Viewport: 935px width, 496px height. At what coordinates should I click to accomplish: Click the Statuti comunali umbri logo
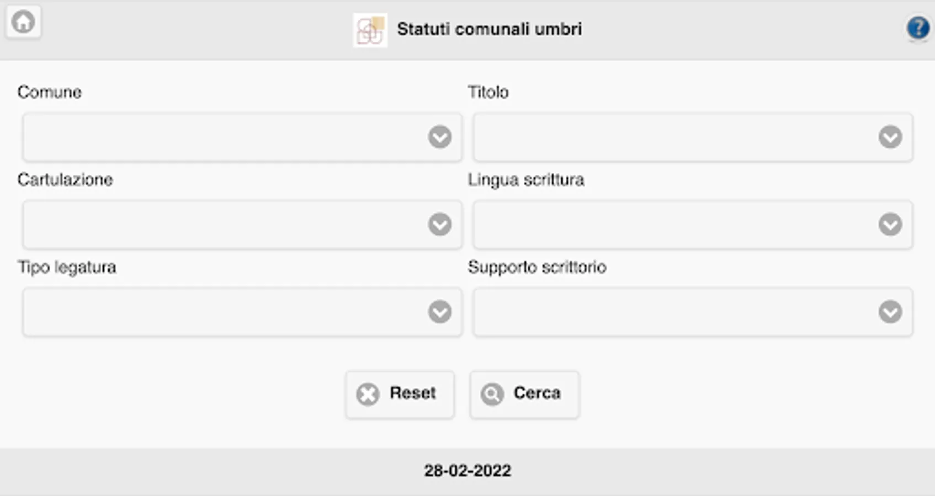(x=370, y=30)
